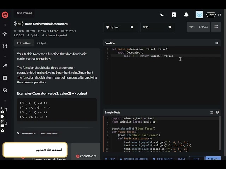This screenshot has height=169, width=226.
Task: Open author Quickz profile link
Action: pos(33,35)
